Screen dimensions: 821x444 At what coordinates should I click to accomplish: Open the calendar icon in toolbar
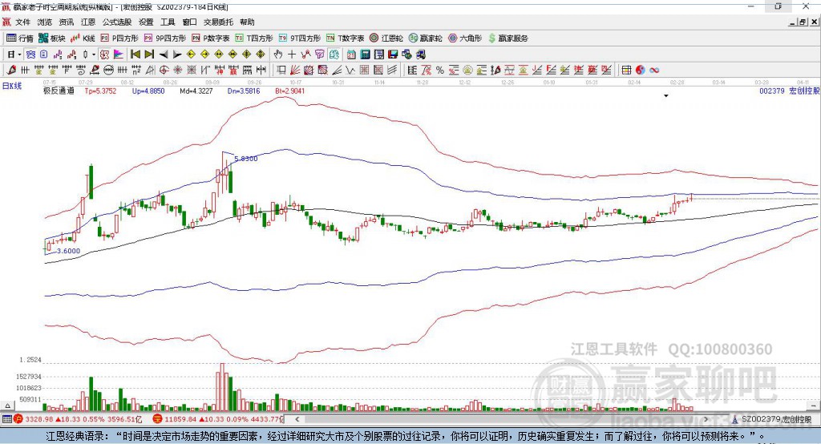tap(351, 54)
